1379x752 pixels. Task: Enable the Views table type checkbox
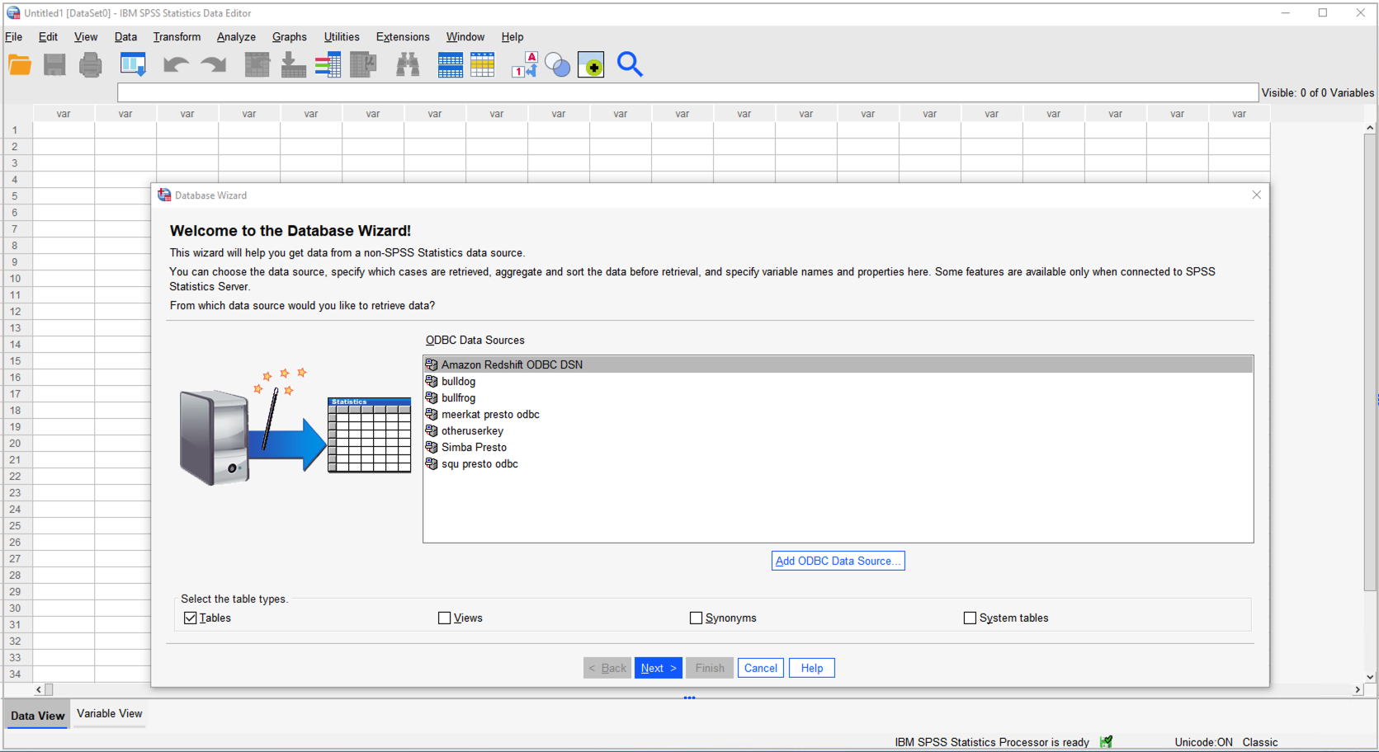point(445,618)
